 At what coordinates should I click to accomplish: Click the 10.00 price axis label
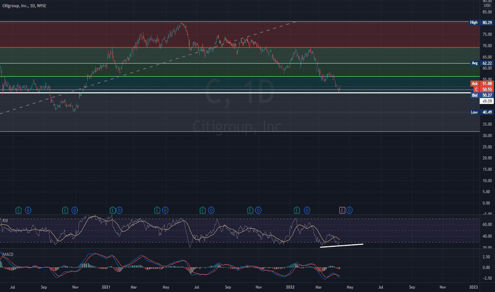(x=487, y=181)
